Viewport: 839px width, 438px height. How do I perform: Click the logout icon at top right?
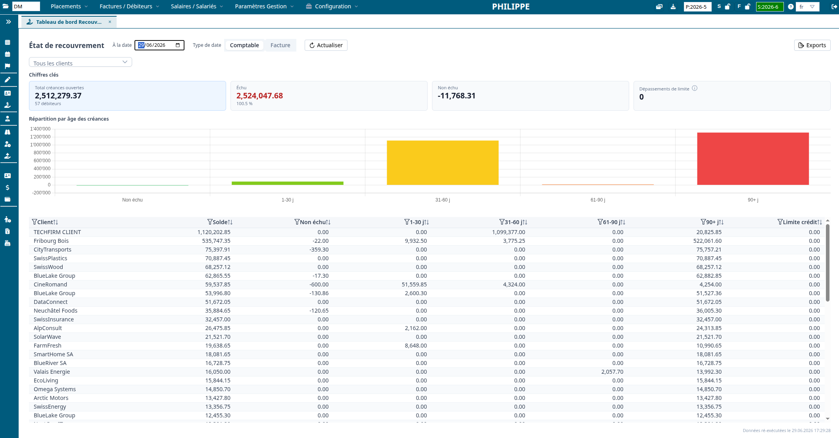coord(834,7)
